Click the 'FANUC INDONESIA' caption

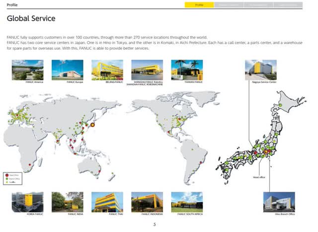[152, 214]
